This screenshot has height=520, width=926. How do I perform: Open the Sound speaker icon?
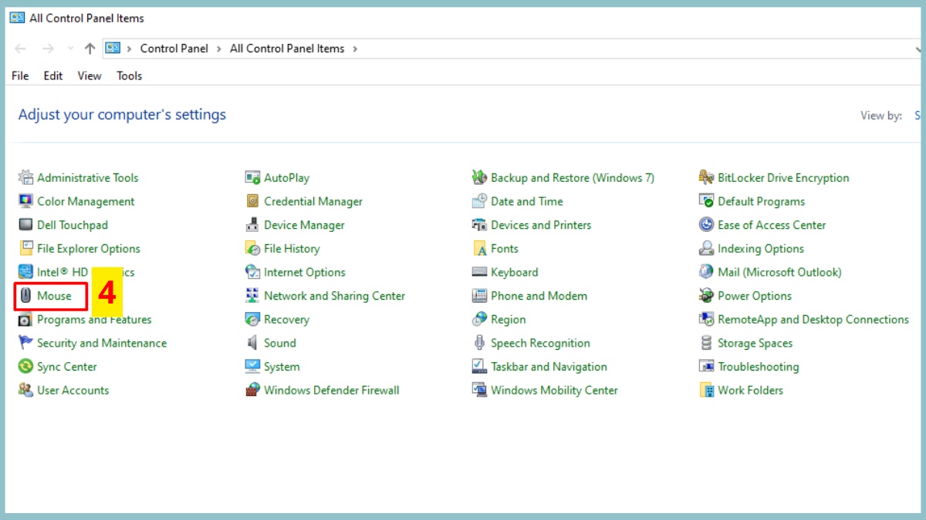pos(252,343)
